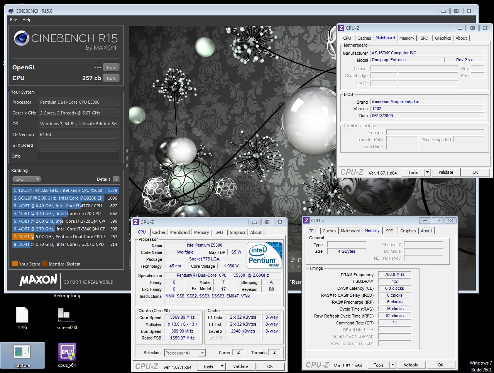Select the capture desktop icon
The width and height of the screenshot is (494, 373).
pyautogui.click(x=22, y=356)
